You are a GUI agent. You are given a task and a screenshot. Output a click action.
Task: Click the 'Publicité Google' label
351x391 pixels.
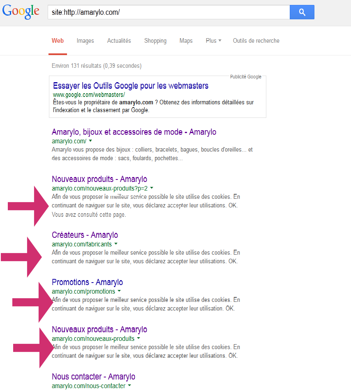[x=245, y=77]
